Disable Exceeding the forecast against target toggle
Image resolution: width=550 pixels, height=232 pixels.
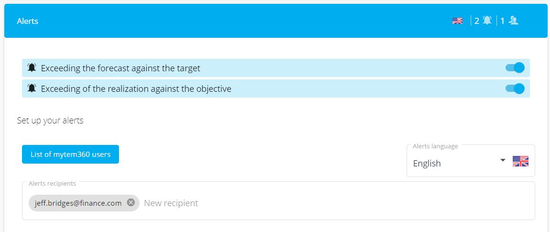(x=515, y=68)
